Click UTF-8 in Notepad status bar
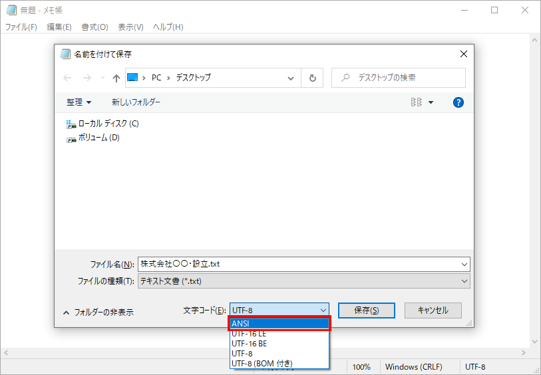541x375 pixels. click(475, 367)
